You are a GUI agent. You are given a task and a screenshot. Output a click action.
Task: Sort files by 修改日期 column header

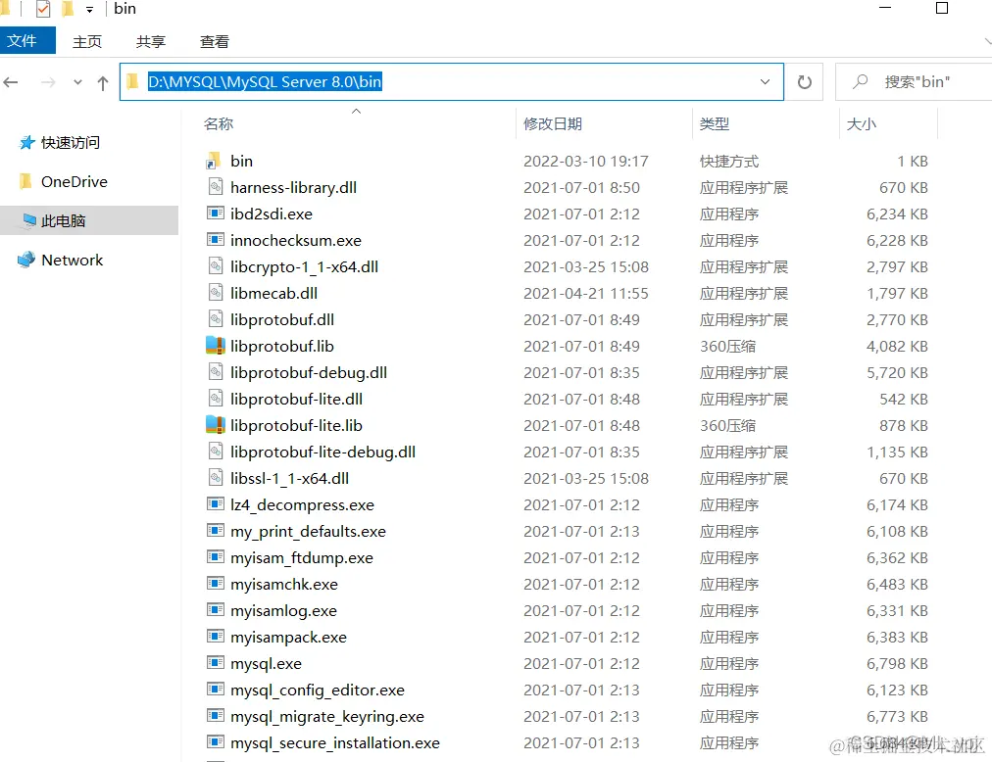[552, 124]
